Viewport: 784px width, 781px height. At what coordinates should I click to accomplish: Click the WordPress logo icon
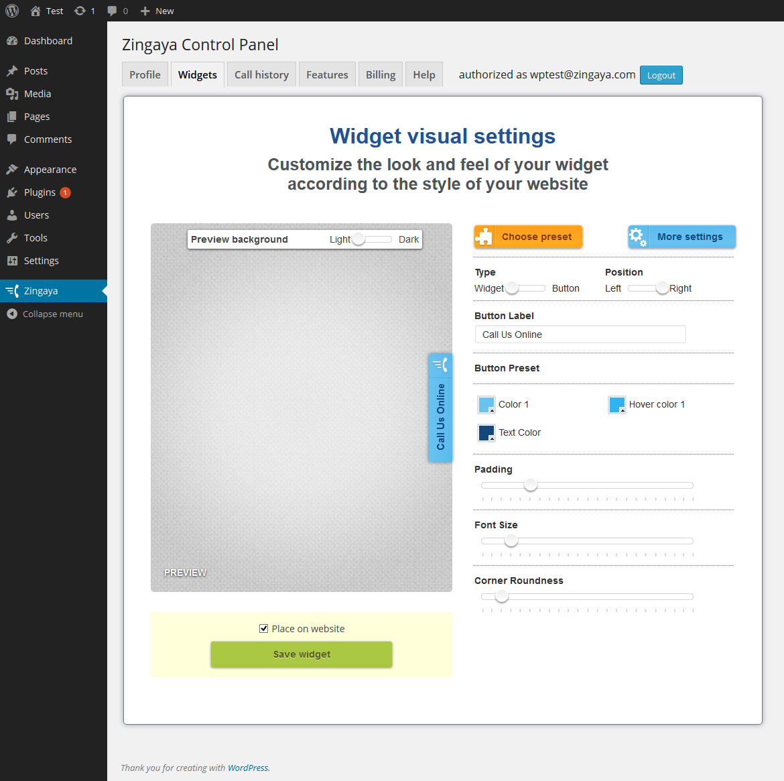(x=12, y=11)
